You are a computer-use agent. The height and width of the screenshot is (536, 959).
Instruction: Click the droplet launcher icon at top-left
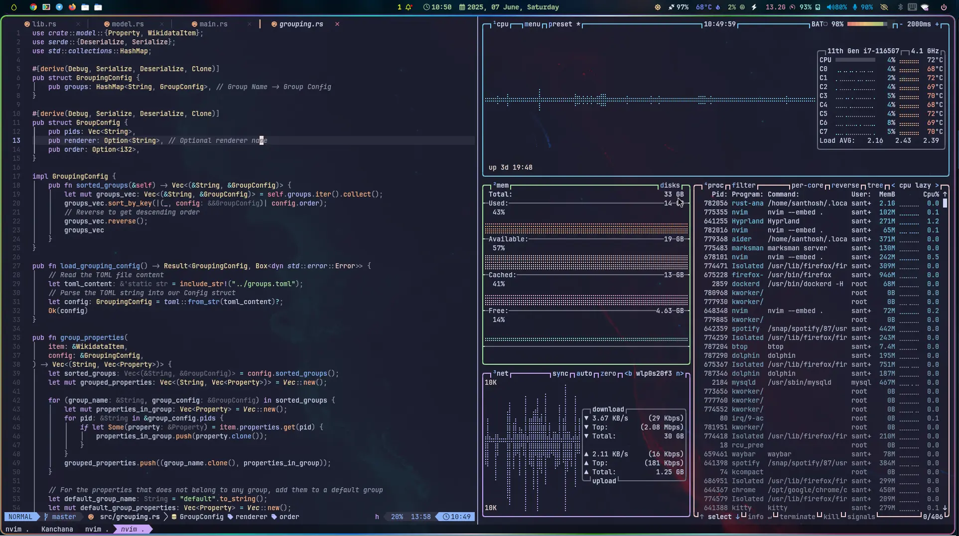(x=14, y=7)
